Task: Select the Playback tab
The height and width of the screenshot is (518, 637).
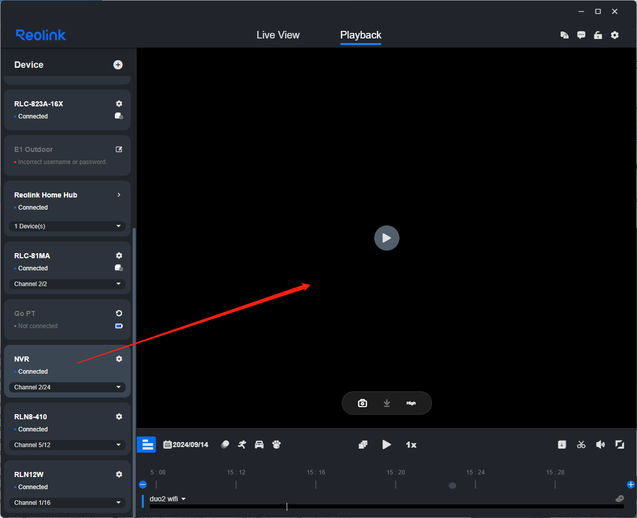Action: [361, 35]
